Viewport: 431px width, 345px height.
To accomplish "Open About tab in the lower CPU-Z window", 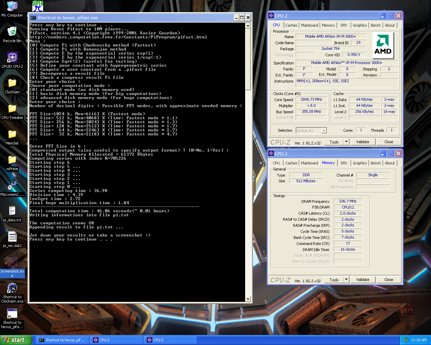I will pos(390,163).
